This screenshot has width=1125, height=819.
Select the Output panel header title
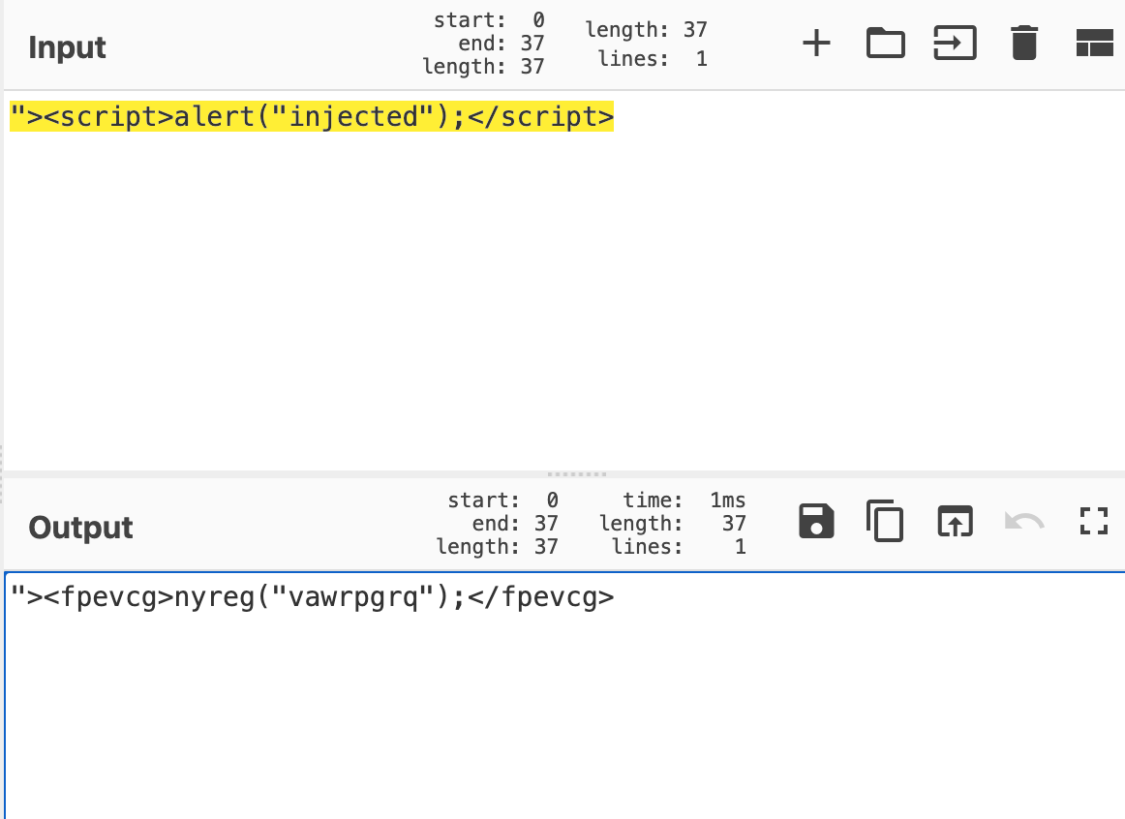tap(80, 528)
